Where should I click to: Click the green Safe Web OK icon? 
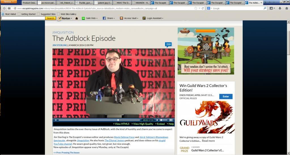point(84,18)
